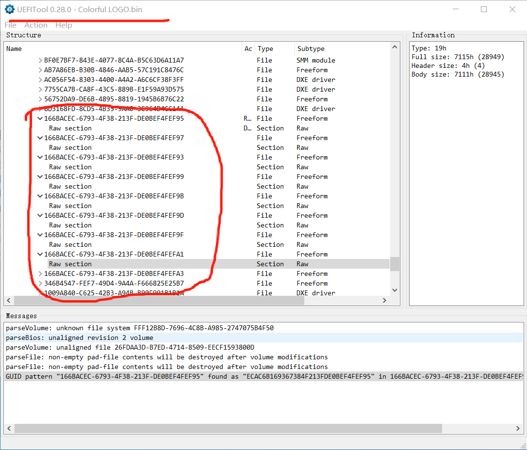Expand AC056F54-8303-4400 DXE driver
Viewport: 527px width, 450px height.
(x=40, y=80)
